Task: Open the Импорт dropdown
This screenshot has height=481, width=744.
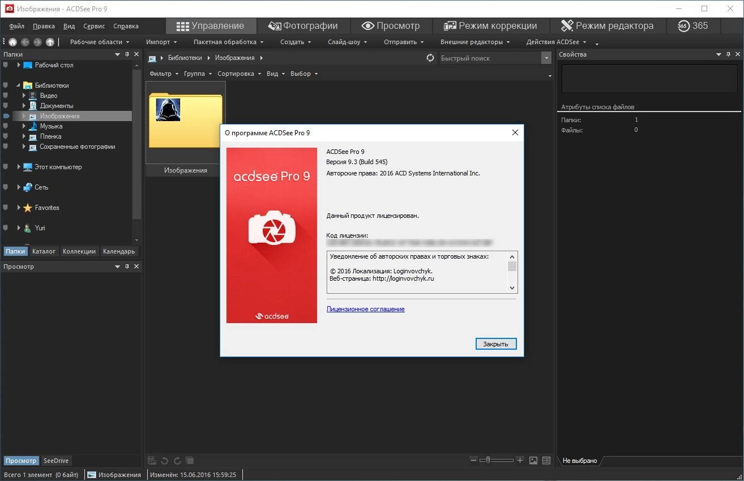Action: click(161, 42)
